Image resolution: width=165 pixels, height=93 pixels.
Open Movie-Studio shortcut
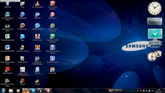[x=37, y=37]
